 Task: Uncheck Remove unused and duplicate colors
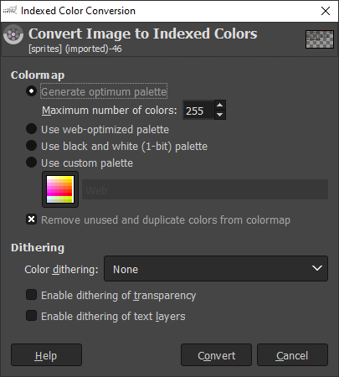click(x=31, y=219)
